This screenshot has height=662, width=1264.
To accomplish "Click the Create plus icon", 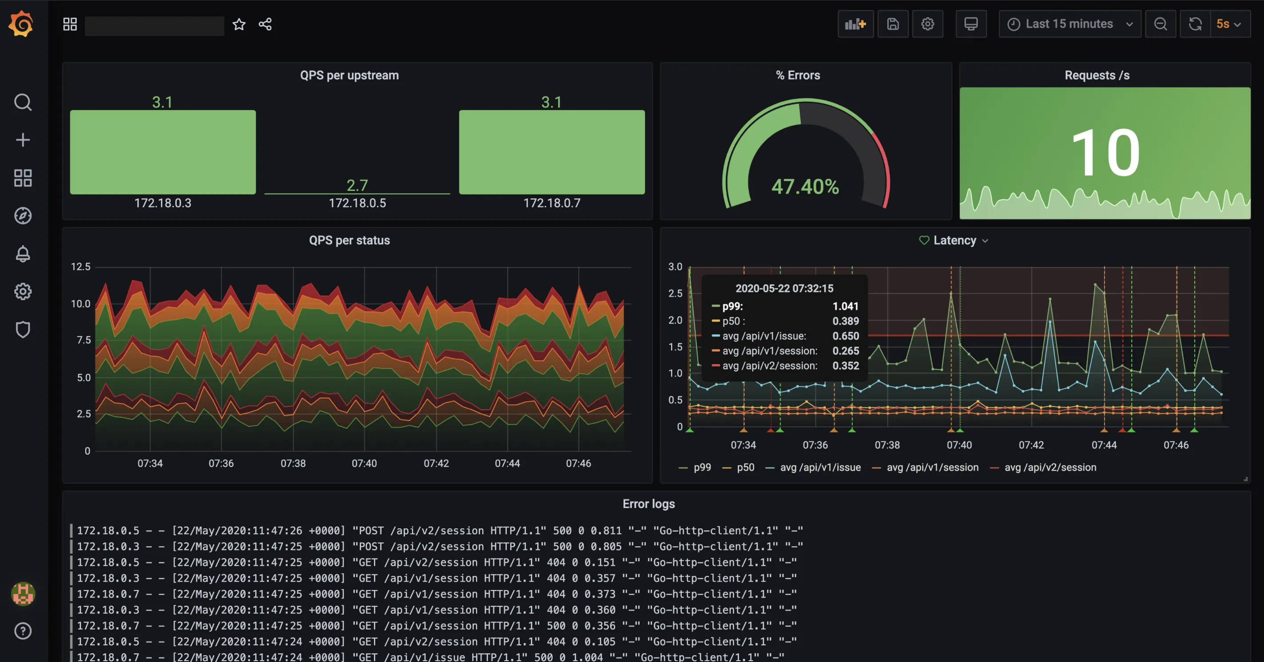I will coord(23,140).
